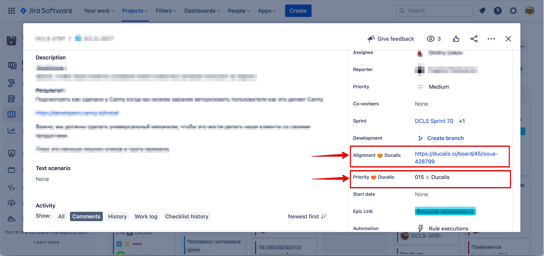The height and width of the screenshot is (256, 544).
Task: Select the Work log activity tab
Action: [x=146, y=217]
